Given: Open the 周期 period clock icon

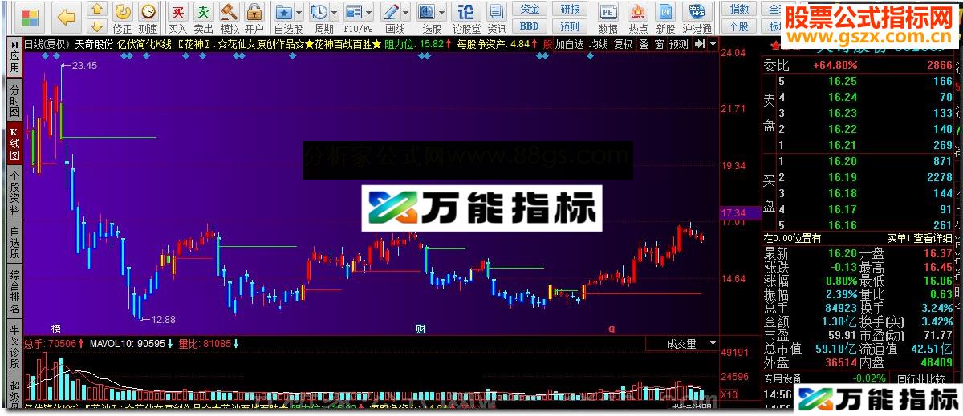Looking at the screenshot, I should (x=319, y=12).
